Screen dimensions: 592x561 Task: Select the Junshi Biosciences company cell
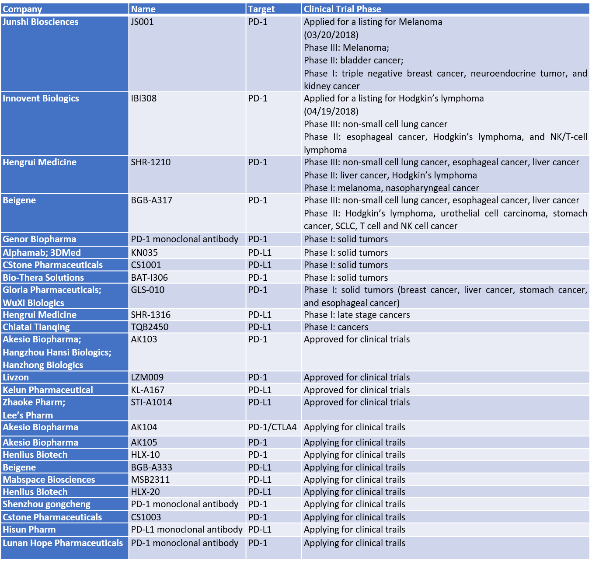coord(65,54)
